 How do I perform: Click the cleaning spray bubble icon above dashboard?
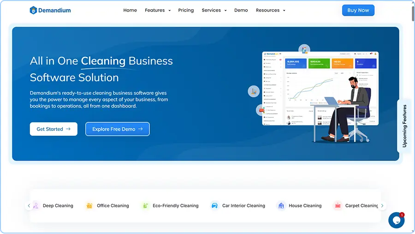point(304,49)
